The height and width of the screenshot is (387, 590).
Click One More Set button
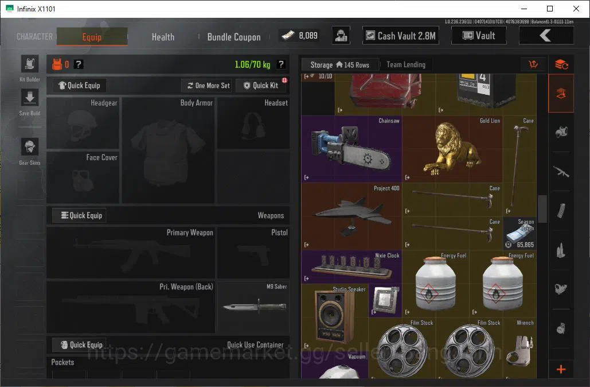click(209, 86)
